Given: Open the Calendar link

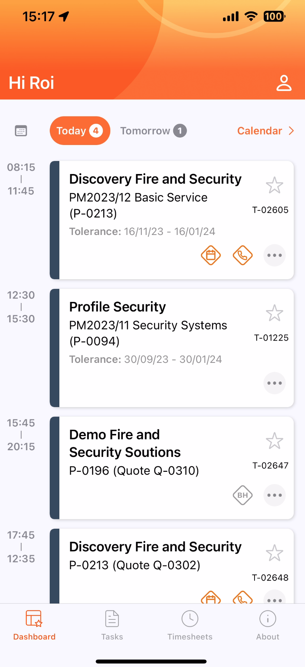Looking at the screenshot, I should point(266,131).
